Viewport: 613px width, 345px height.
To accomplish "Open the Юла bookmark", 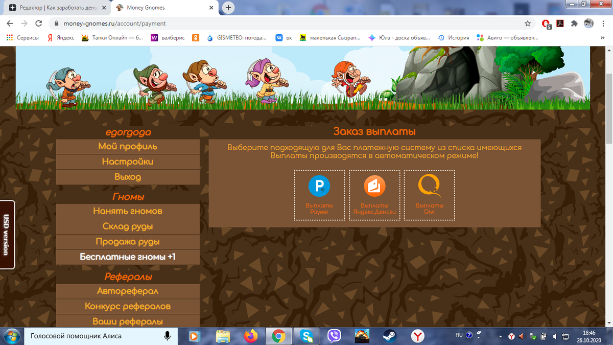I will tap(399, 38).
